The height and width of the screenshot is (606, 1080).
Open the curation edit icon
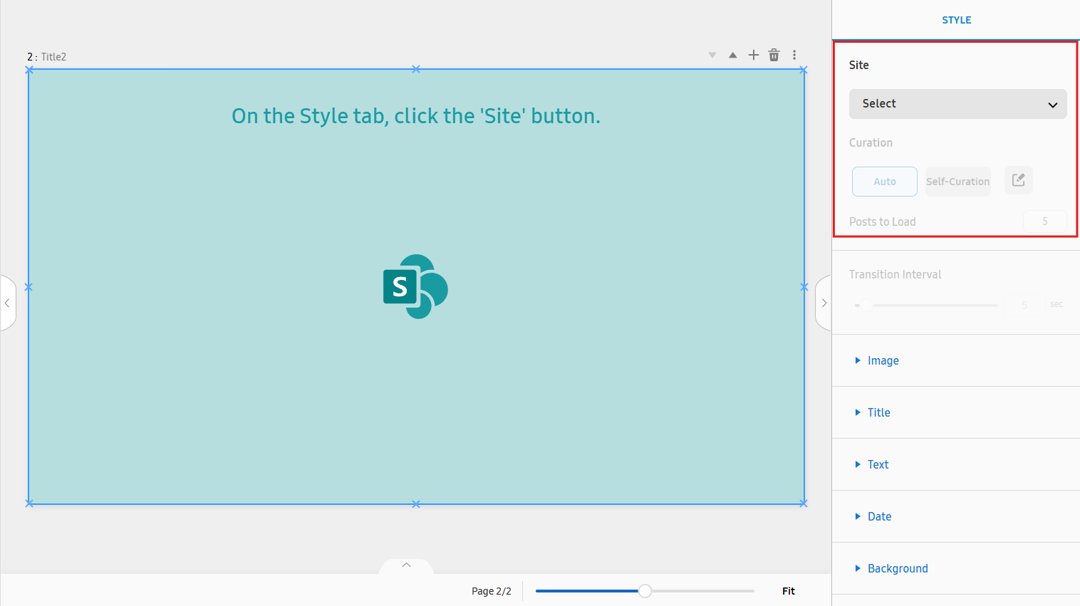[x=1018, y=180]
